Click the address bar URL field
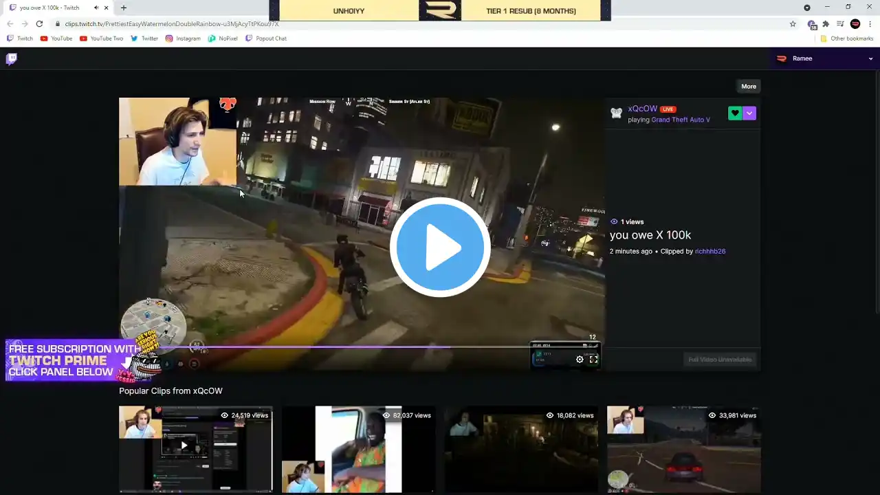 [426, 24]
